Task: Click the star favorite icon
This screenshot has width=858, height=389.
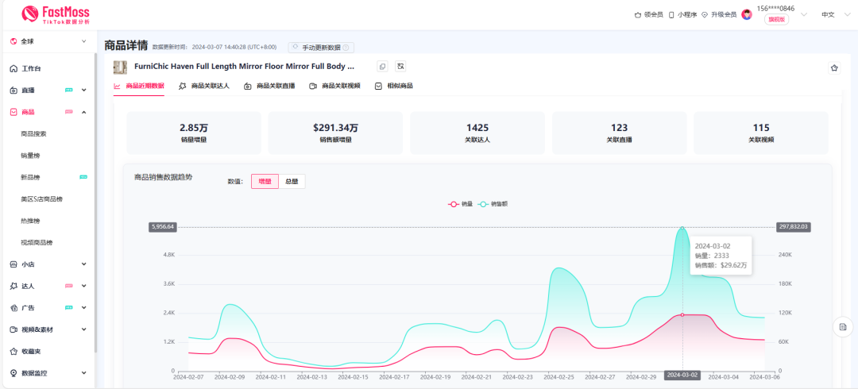Action: pyautogui.click(x=834, y=68)
